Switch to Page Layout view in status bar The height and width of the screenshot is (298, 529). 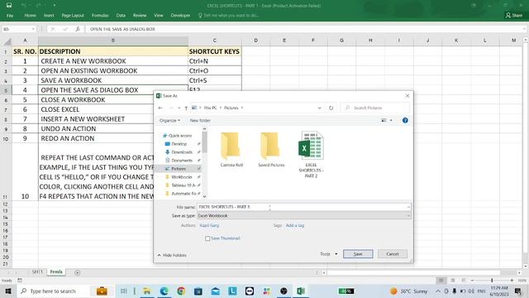[x=453, y=281]
